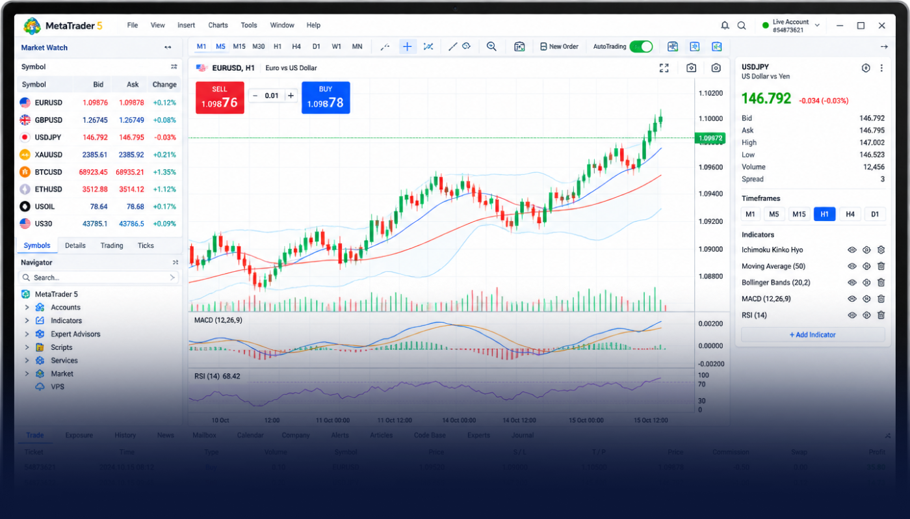Hide the RSI (14) indicator

tap(852, 315)
